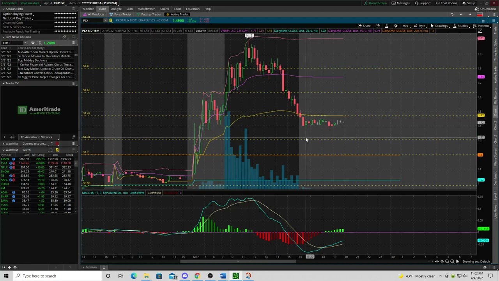The image size is (499, 281).
Task: Click the yellow 2 link badge next to PLX
Action: point(111,20)
